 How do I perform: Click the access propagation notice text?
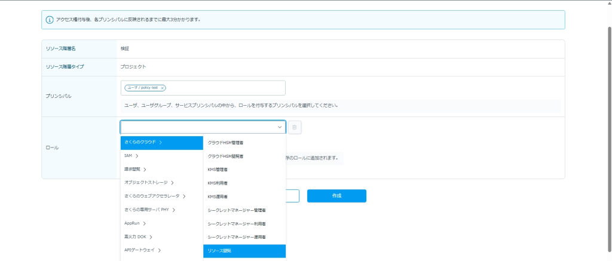pos(128,20)
